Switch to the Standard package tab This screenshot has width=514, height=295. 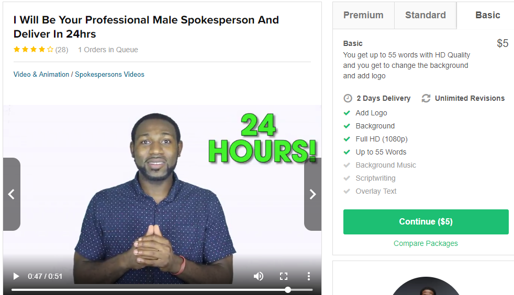tap(426, 15)
